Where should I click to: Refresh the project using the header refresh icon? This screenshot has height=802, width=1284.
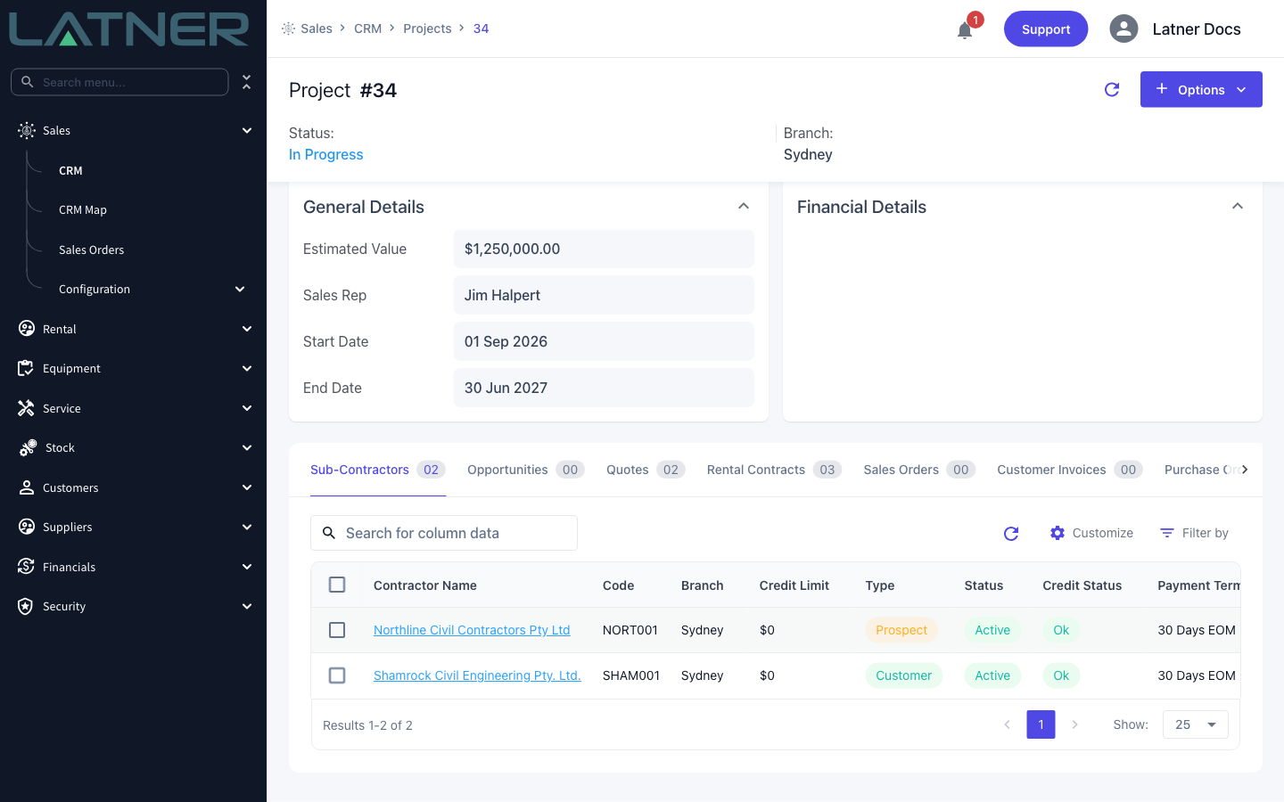pos(1112,89)
